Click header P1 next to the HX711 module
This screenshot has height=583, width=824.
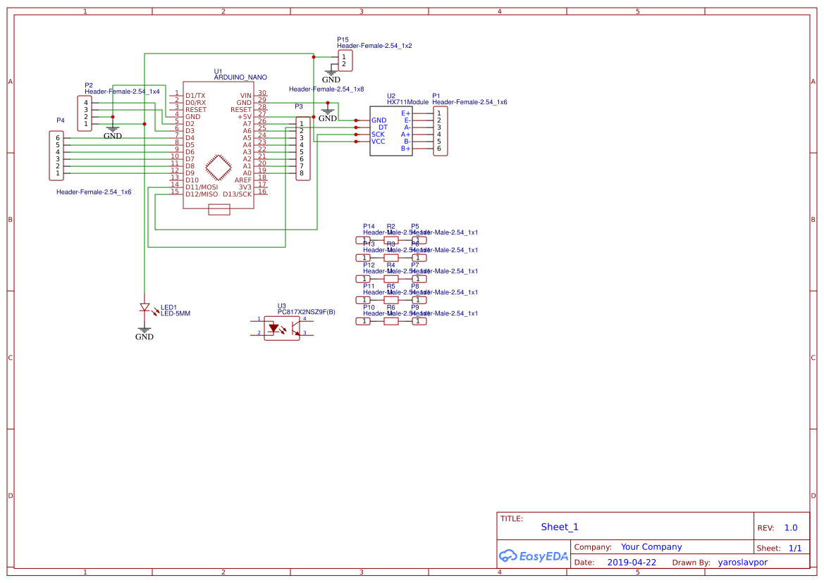tap(439, 131)
